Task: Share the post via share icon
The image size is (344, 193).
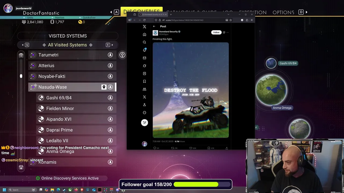Action: click(227, 148)
